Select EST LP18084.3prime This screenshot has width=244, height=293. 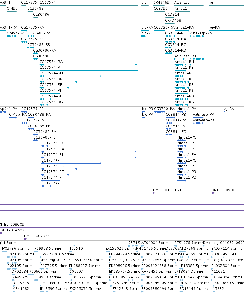pyautogui.click(x=177, y=274)
